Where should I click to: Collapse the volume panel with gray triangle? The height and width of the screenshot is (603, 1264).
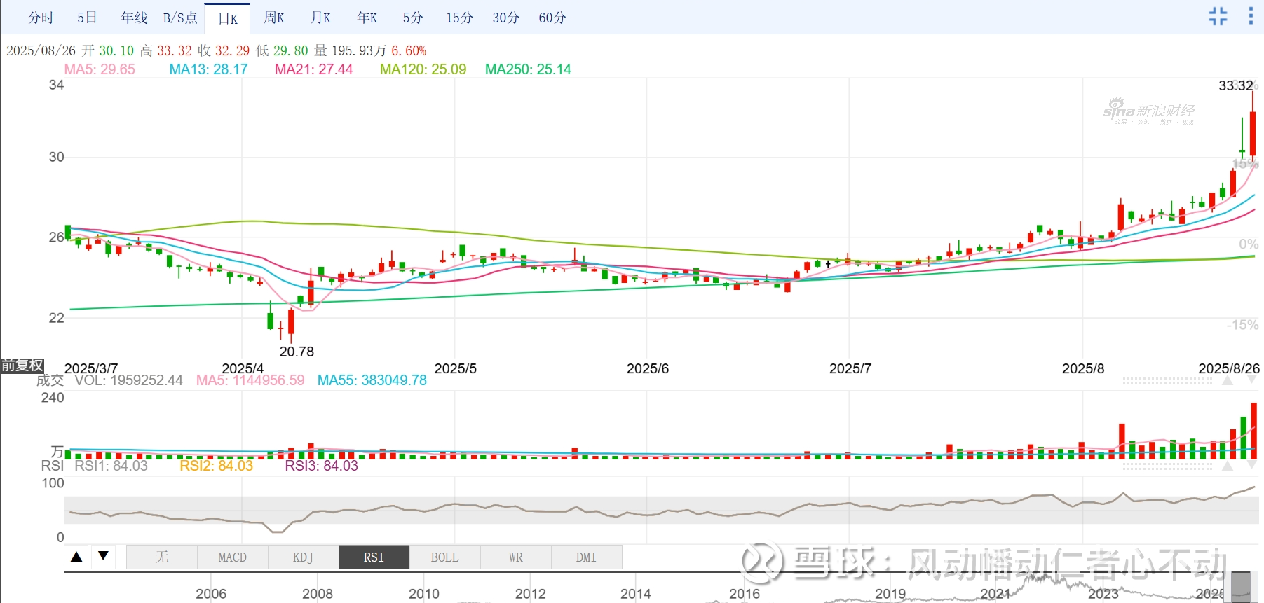[x=1227, y=381]
